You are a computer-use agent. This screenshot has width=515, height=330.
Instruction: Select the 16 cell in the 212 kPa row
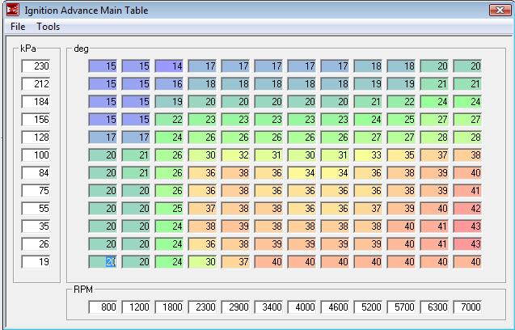(169, 84)
